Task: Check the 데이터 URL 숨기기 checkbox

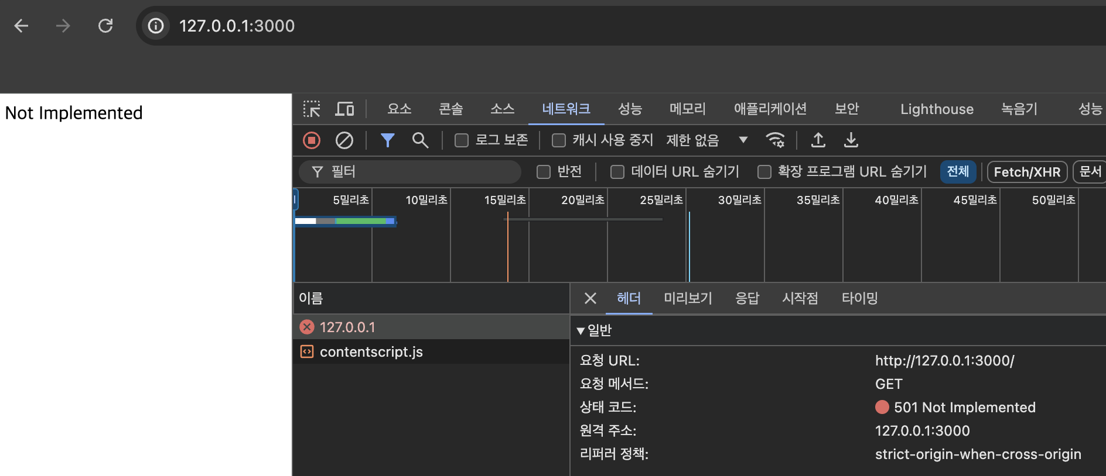Action: 617,172
